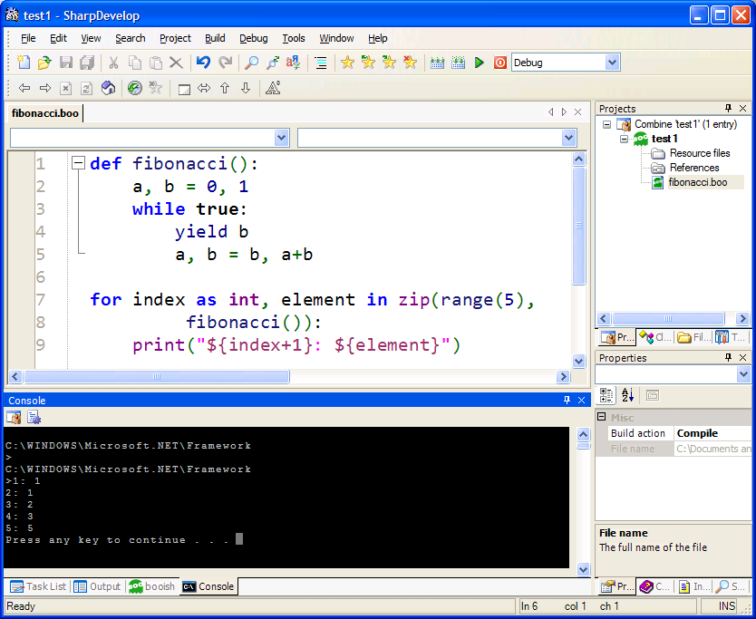This screenshot has height=619, width=756.
Task: Run the project with green play icon
Action: pos(479,63)
